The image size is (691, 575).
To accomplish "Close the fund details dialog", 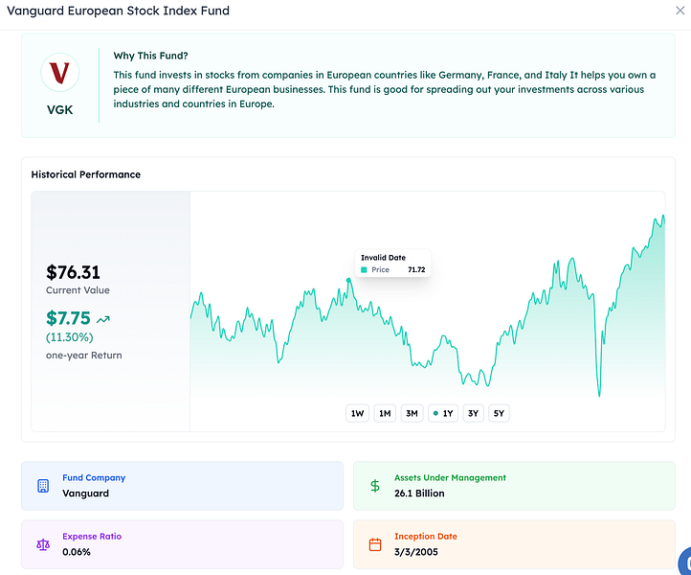I will [680, 11].
